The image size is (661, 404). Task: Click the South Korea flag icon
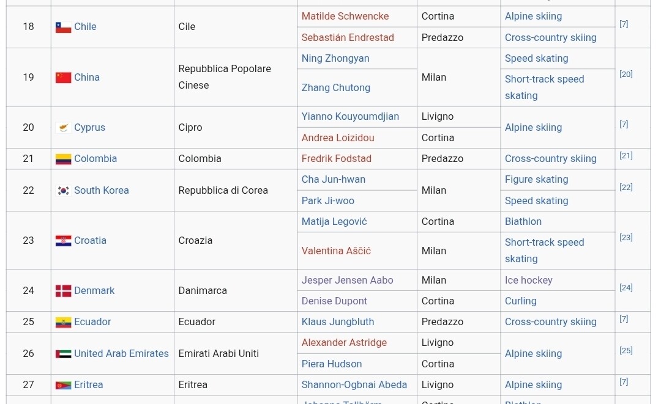(x=63, y=191)
